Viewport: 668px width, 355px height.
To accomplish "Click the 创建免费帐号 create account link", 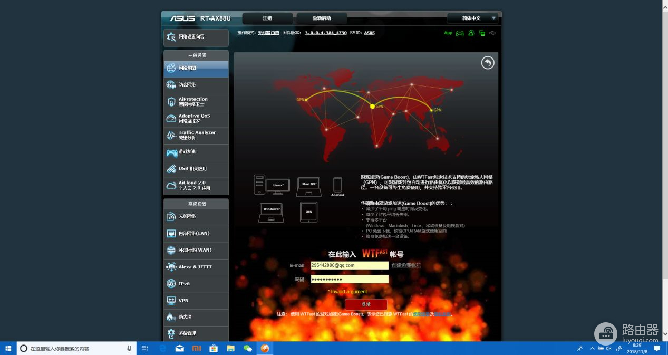I will coord(406,265).
